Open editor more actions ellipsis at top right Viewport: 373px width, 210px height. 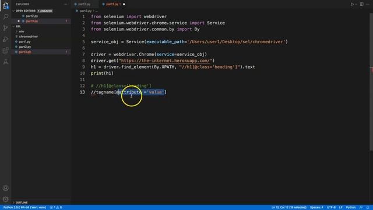tap(368, 4)
